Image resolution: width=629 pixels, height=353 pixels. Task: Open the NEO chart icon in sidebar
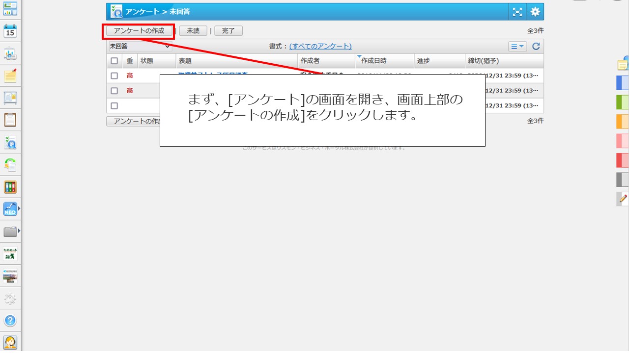click(x=10, y=209)
